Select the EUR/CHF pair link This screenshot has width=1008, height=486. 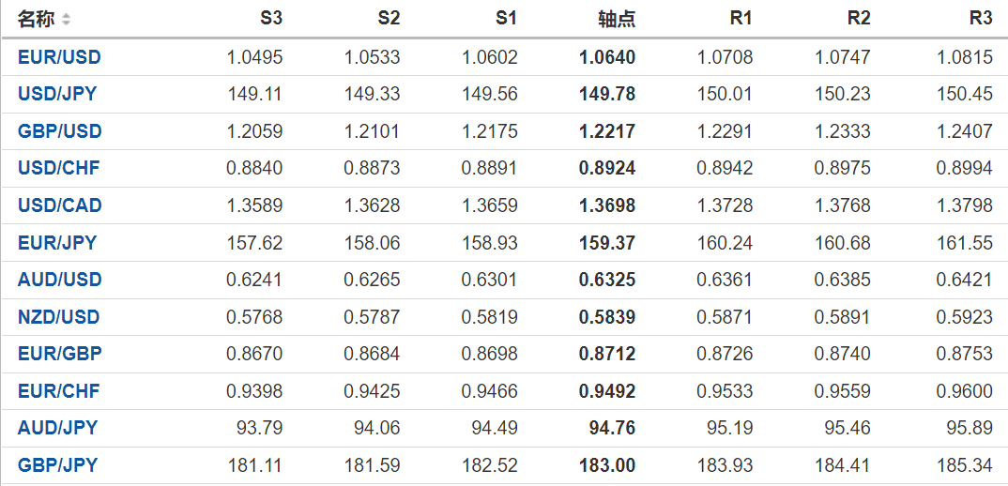pos(58,391)
